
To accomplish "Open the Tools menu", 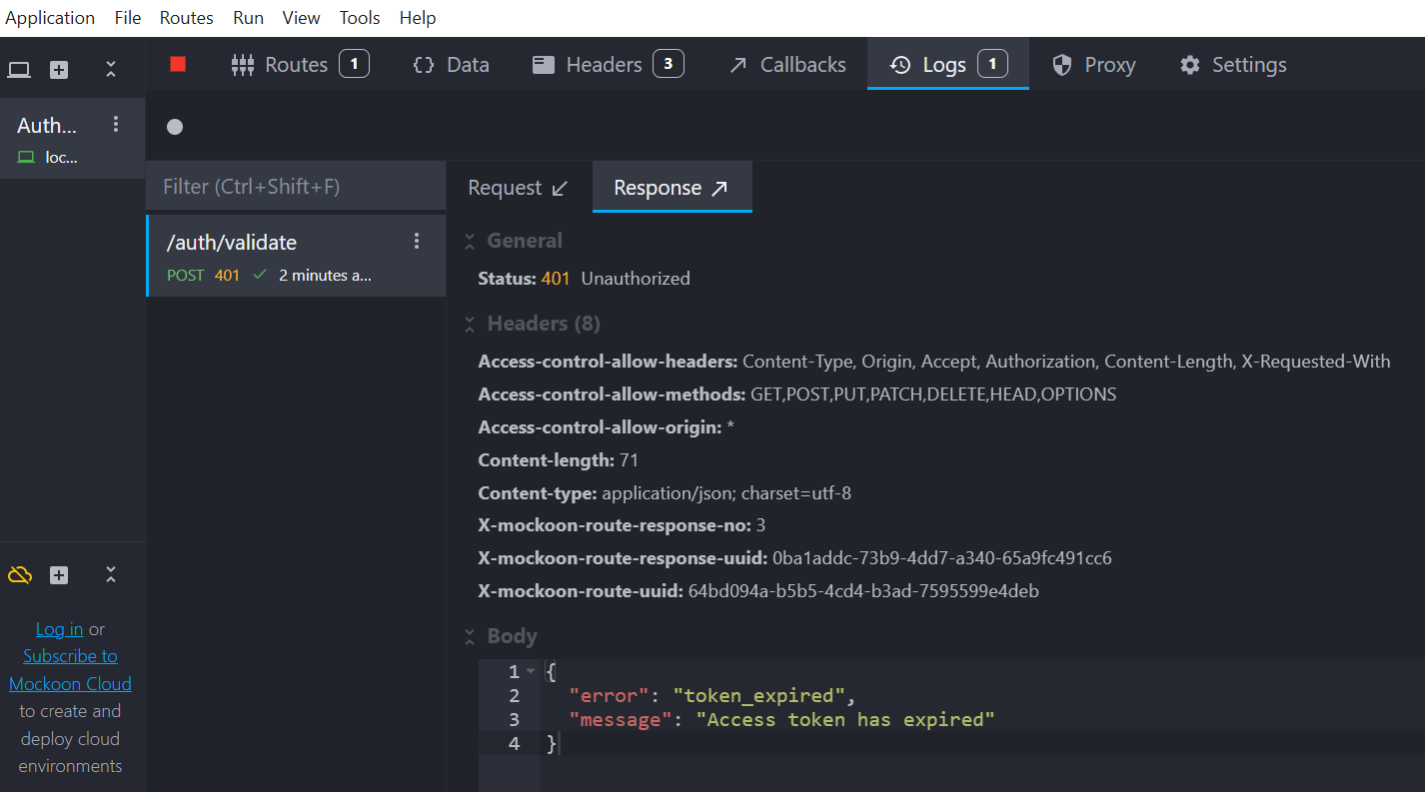I will [x=360, y=18].
